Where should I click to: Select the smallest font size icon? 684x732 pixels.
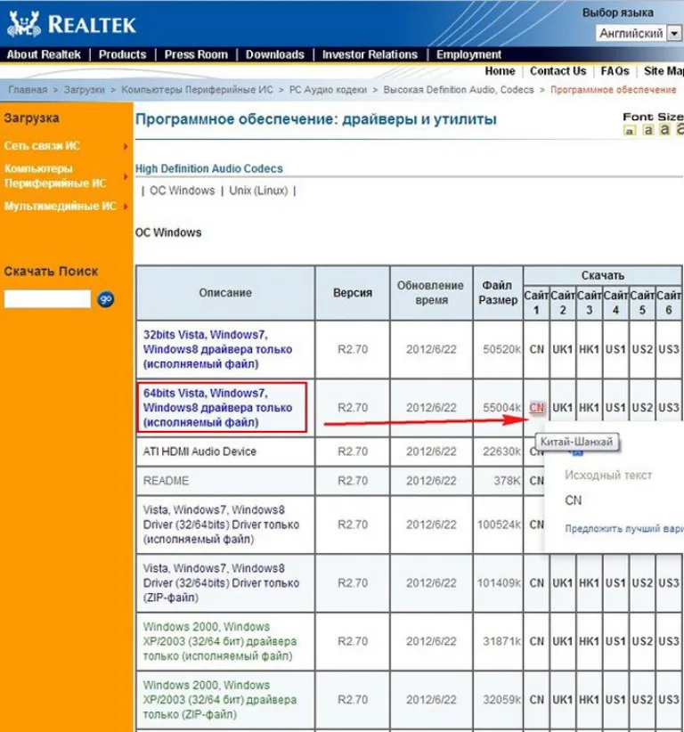click(630, 131)
